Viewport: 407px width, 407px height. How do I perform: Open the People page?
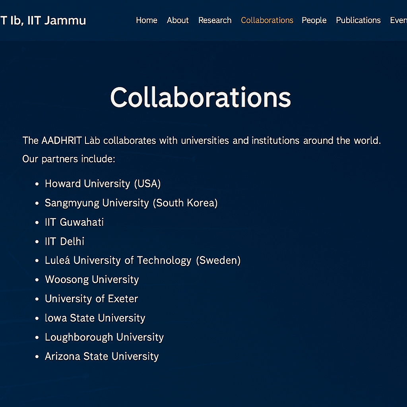(314, 20)
